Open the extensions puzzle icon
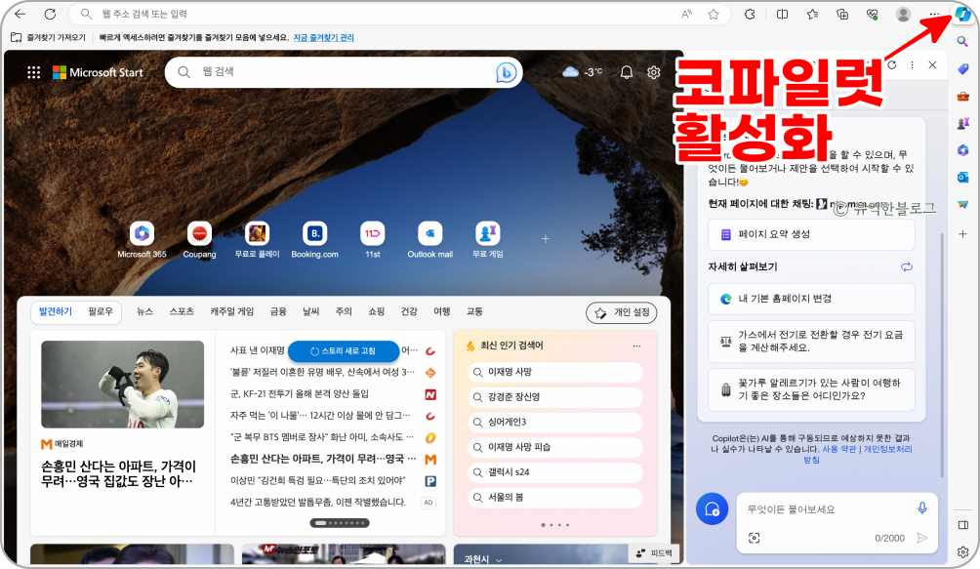Screen dimensions: 980x569 pyautogui.click(x=750, y=14)
